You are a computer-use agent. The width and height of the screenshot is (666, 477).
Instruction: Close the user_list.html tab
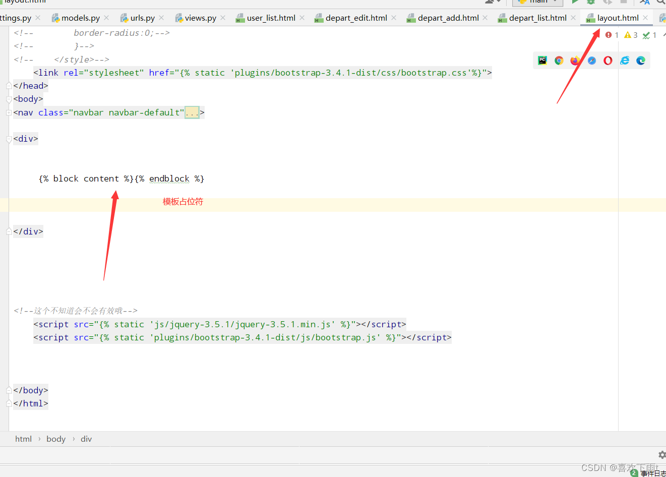click(x=302, y=18)
